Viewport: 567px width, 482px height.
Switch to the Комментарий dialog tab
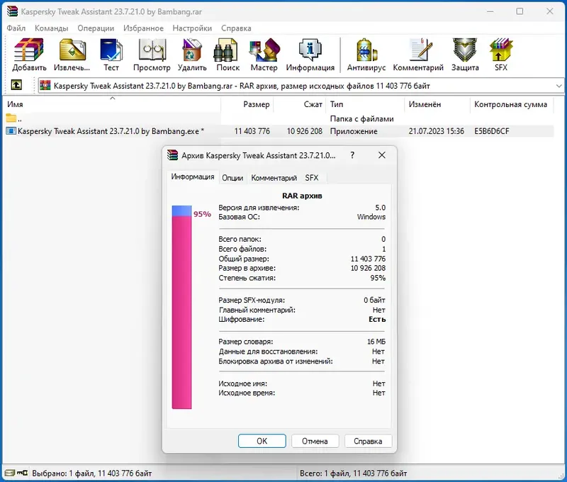(x=274, y=177)
